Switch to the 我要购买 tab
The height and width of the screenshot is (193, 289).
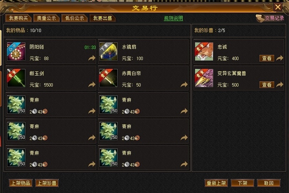click(18, 18)
